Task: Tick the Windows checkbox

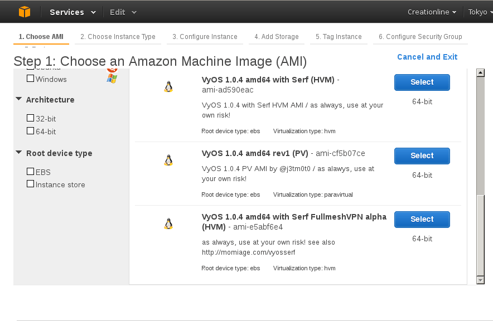Action: tap(31, 78)
